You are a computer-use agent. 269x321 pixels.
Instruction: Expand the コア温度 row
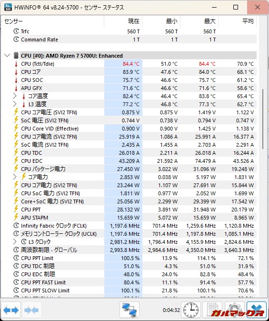15,96
